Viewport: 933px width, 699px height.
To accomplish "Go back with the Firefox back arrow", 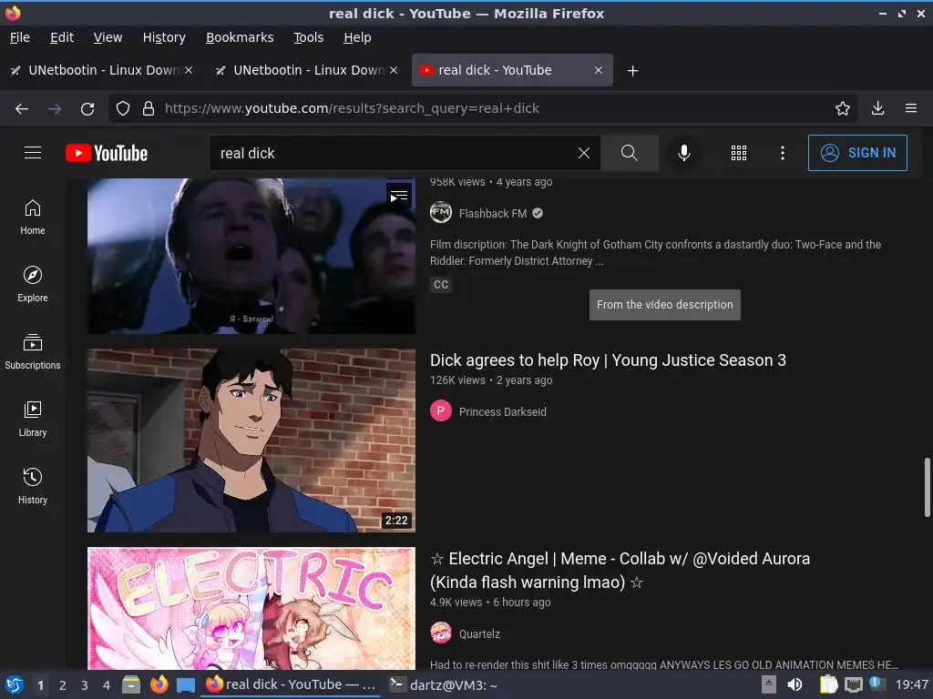I will (22, 108).
